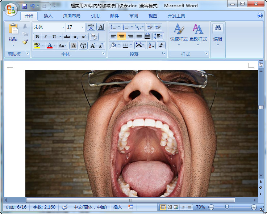Screen dimensions: 267x214
Task: Save the document with the floppy icon
Action: [25, 6]
